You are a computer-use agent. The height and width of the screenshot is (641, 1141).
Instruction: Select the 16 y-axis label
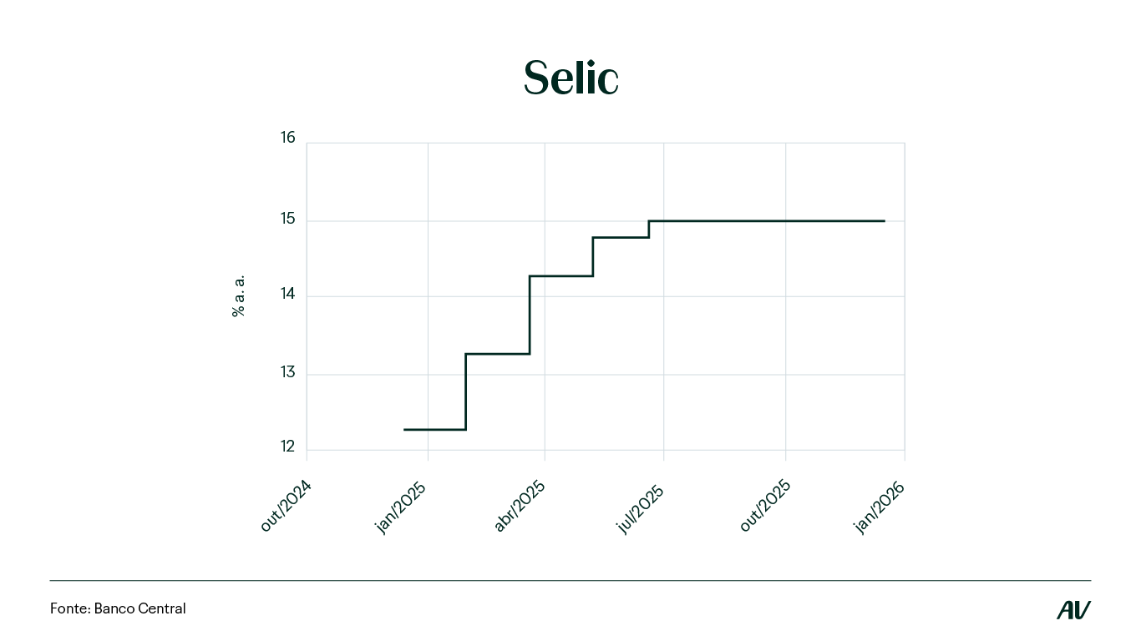coord(287,138)
